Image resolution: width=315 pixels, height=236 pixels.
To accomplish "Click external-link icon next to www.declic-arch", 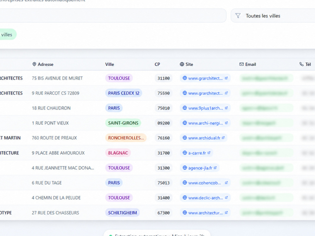I will click(x=226, y=198).
